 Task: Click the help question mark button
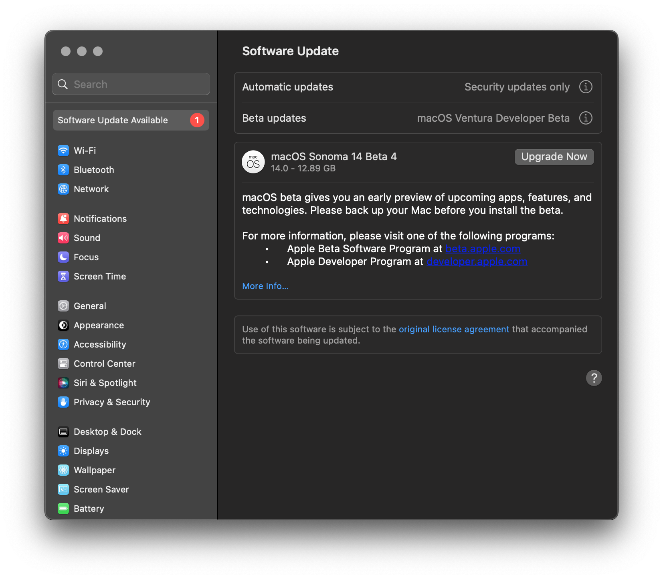pyautogui.click(x=594, y=378)
